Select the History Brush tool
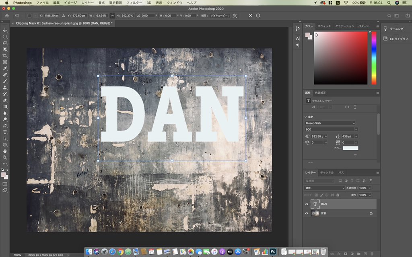Screen dimensions: 412x257 (x=5, y=94)
